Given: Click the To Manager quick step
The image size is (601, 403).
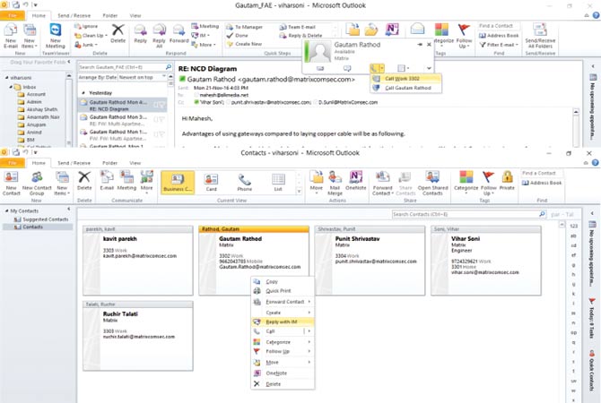Looking at the screenshot, I should 245,27.
